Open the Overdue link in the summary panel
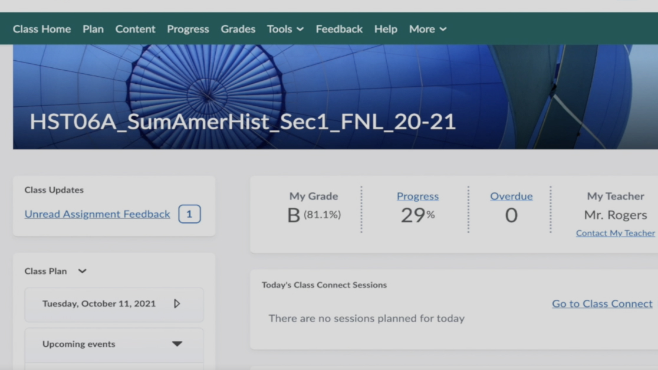The width and height of the screenshot is (658, 370). 511,197
